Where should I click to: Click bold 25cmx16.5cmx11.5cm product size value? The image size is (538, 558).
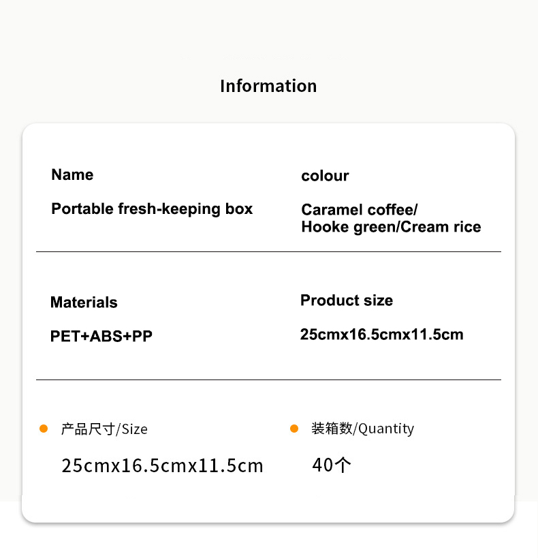[382, 335]
